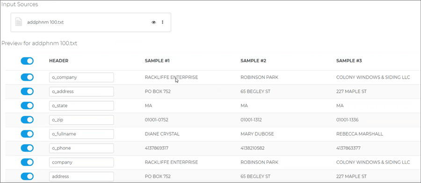Click the DIANE CRYSTAL name cell
The height and width of the screenshot is (183, 421).
click(162, 134)
